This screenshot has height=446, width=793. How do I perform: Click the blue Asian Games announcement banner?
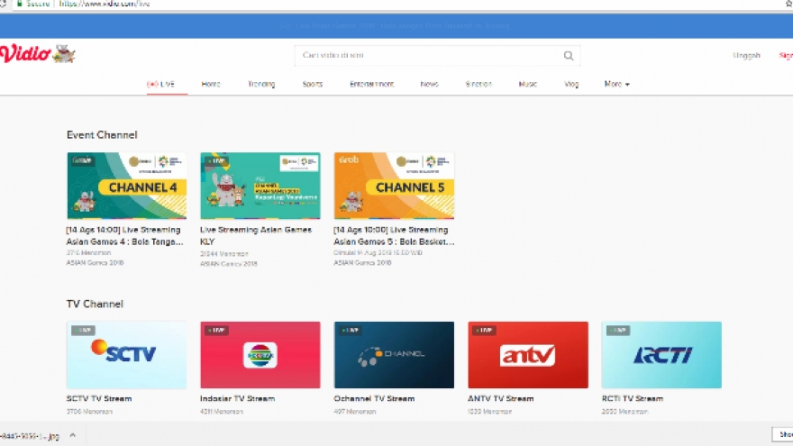[x=396, y=26]
